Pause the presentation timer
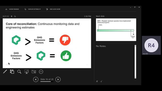This screenshot has width=162, height=91. [x=12, y=16]
